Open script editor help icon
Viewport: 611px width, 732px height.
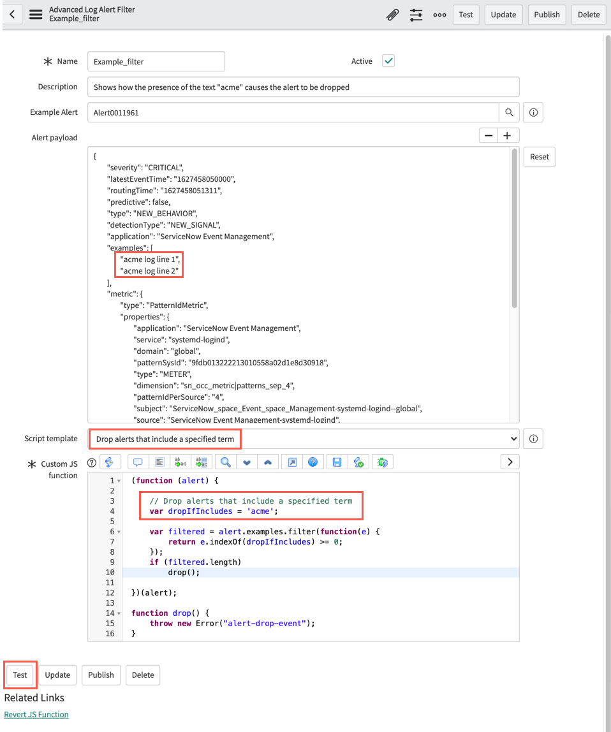[x=313, y=462]
